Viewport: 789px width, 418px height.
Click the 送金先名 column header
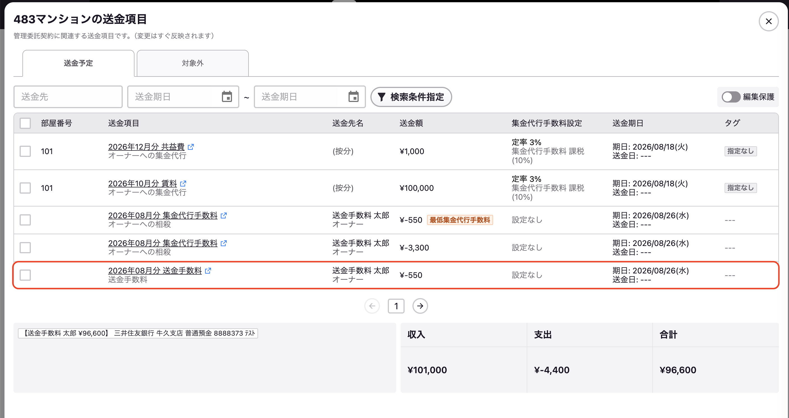point(348,123)
